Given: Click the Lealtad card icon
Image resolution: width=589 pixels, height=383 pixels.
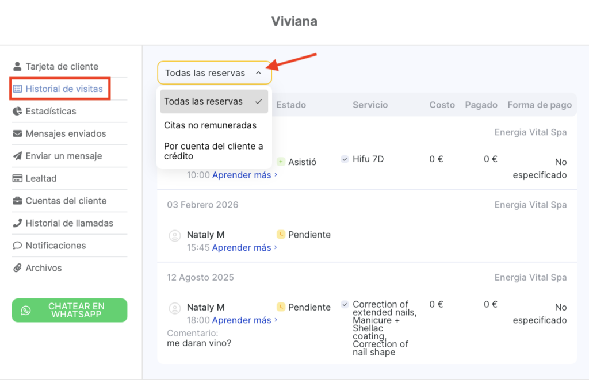Looking at the screenshot, I should [x=17, y=179].
